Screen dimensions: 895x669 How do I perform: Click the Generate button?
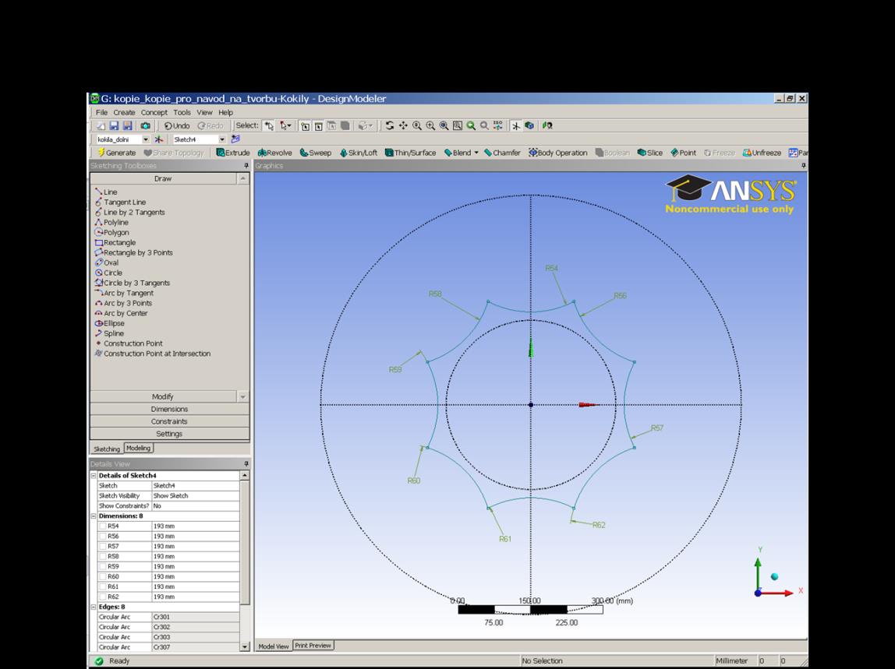point(116,153)
